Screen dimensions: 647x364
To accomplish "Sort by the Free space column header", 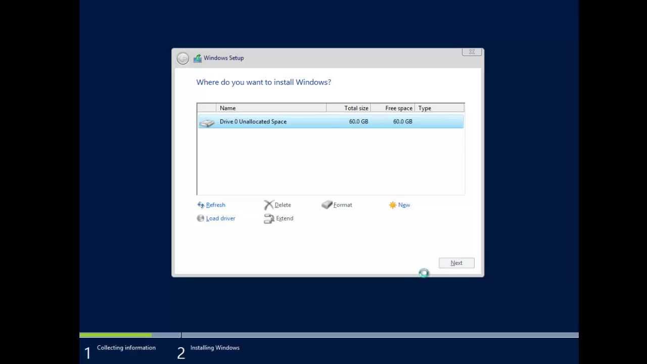I will point(393,108).
